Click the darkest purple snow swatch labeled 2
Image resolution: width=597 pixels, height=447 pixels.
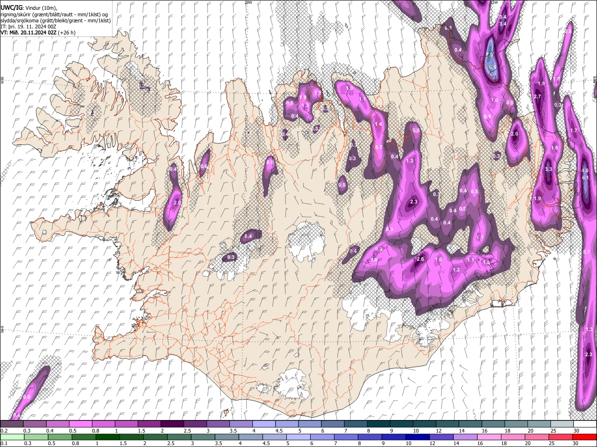tap(172, 424)
